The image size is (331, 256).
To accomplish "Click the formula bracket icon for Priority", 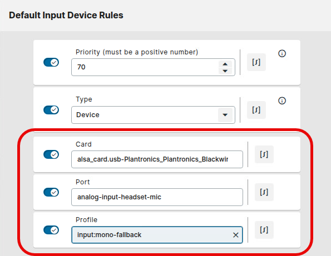I will (x=256, y=62).
